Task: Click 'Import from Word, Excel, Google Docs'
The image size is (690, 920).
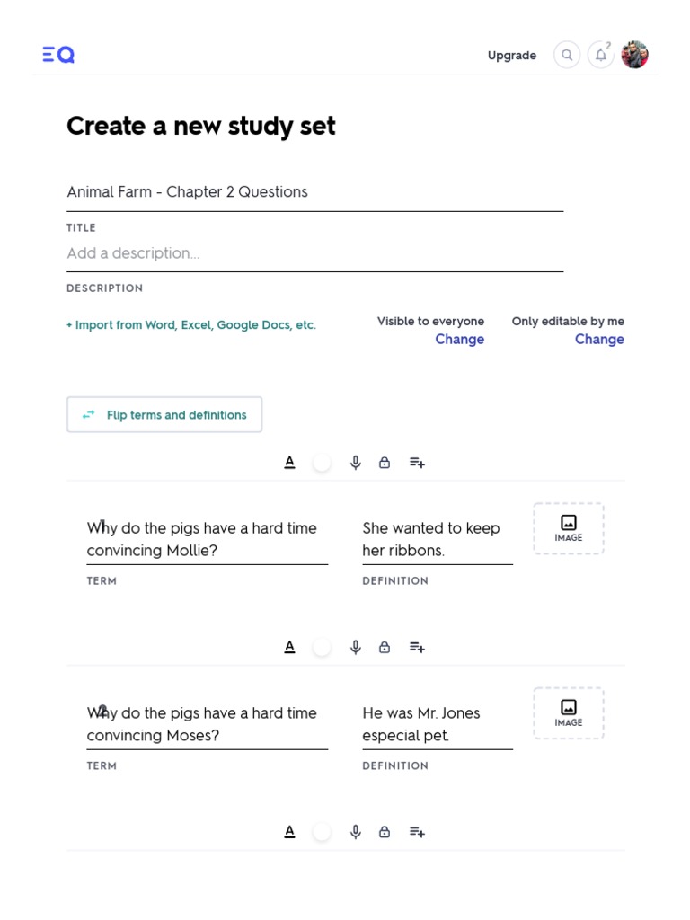Action: tap(191, 324)
